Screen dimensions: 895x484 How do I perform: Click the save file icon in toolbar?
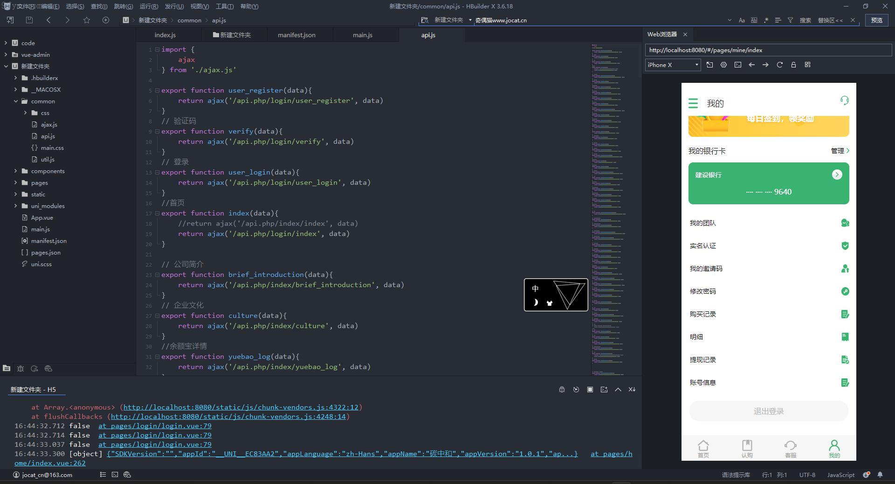(29, 20)
